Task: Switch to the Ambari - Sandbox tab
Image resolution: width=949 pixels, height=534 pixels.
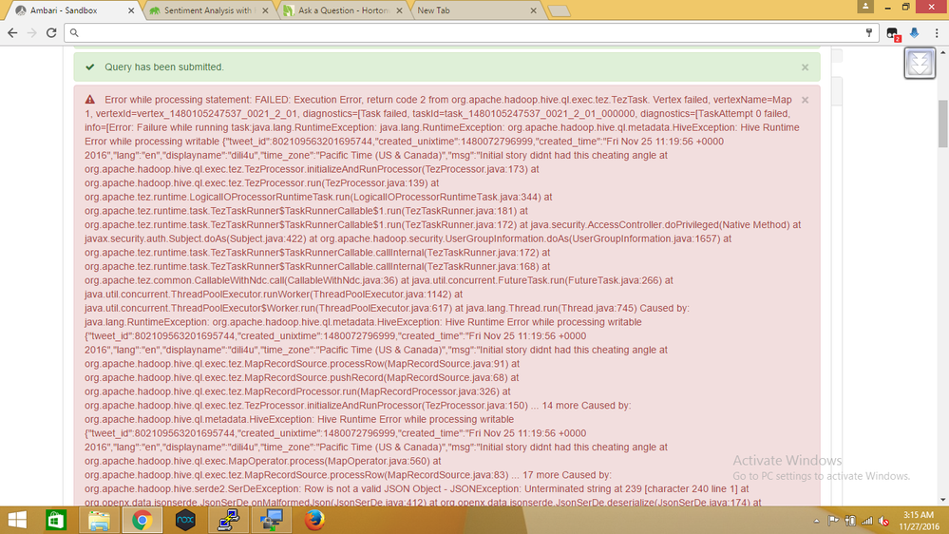Action: 71,10
